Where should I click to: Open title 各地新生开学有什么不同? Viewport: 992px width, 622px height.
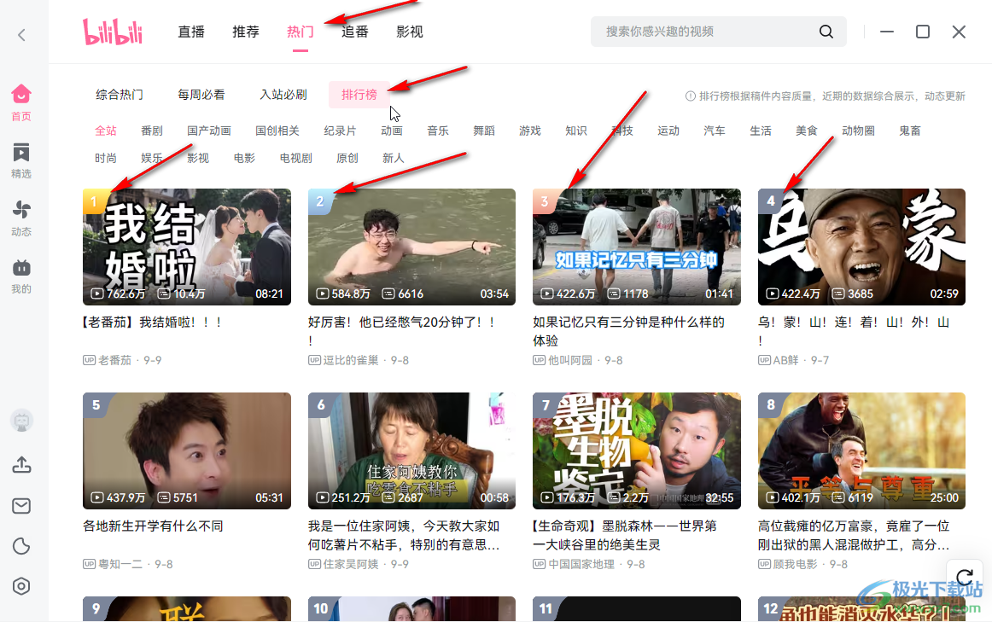click(153, 526)
